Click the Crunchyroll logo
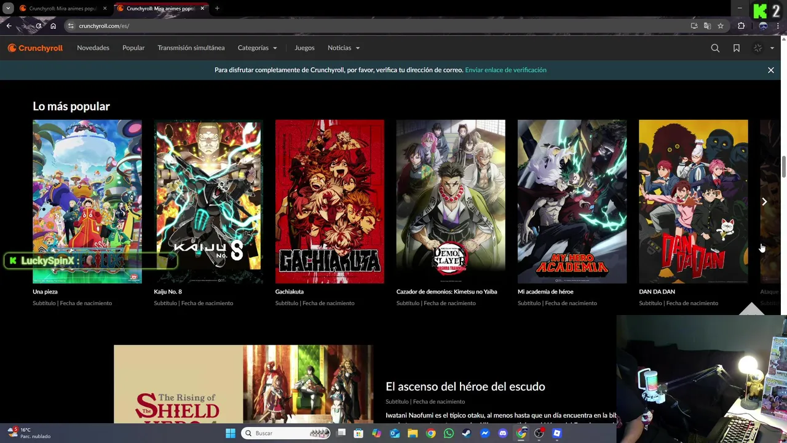 35,48
